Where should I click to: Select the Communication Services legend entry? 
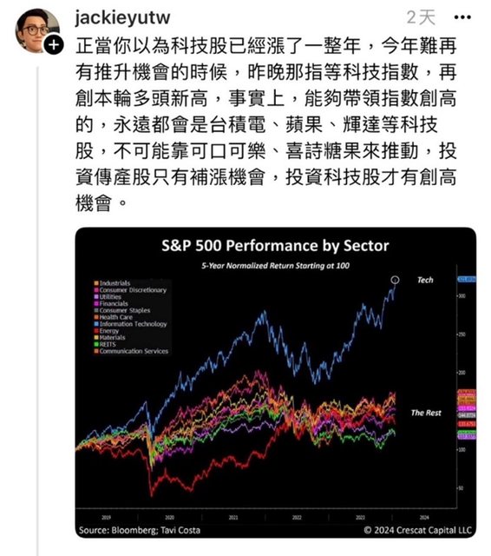coord(131,351)
